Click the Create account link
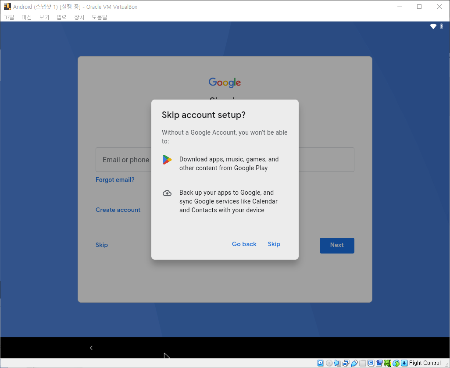The height and width of the screenshot is (368, 450). 118,210
